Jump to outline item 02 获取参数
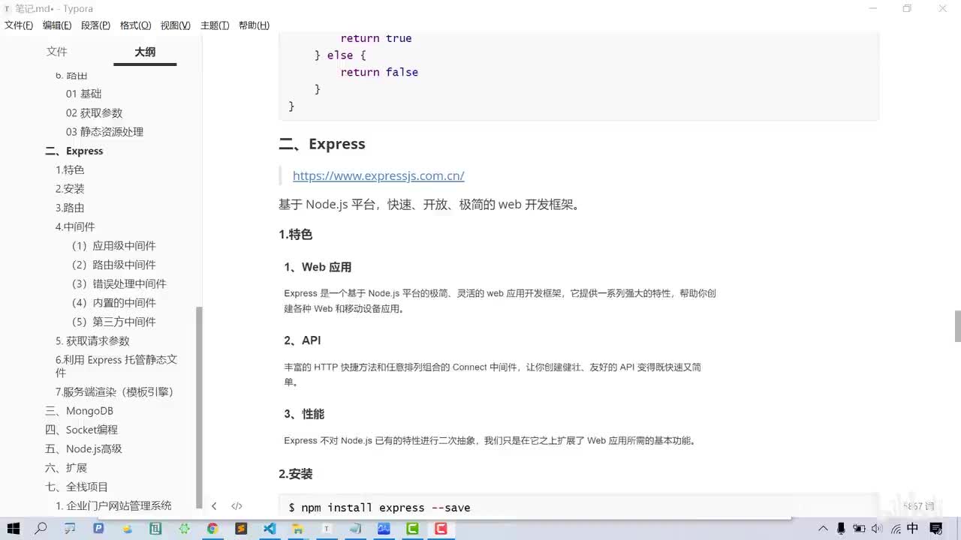Viewport: 961px width, 540px height. [x=94, y=112]
